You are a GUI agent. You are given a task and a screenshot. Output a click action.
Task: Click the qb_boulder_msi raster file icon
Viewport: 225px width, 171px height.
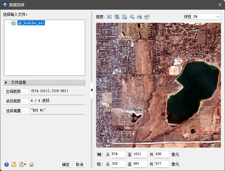(14, 23)
